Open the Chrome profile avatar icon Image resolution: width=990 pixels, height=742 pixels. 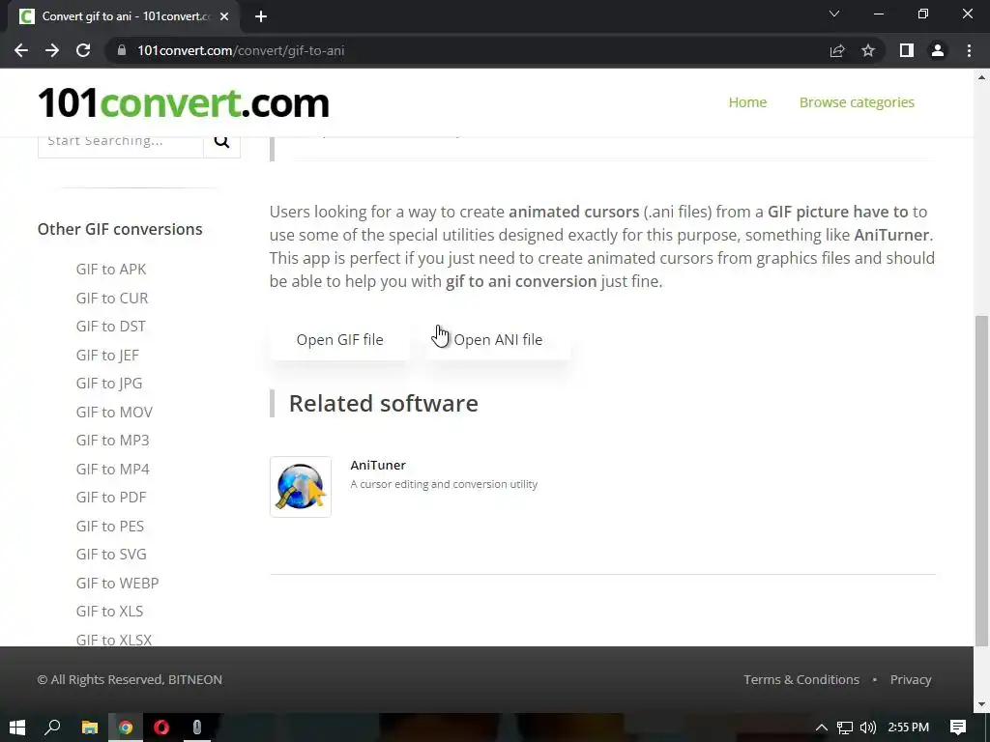[x=938, y=50]
